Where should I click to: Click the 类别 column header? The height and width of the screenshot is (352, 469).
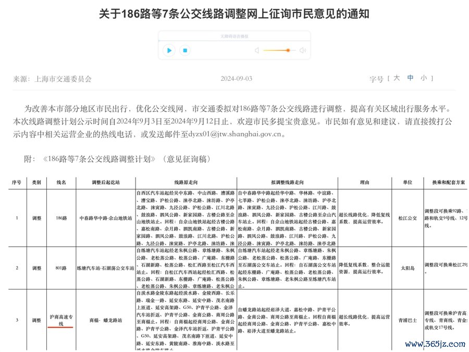click(36, 183)
